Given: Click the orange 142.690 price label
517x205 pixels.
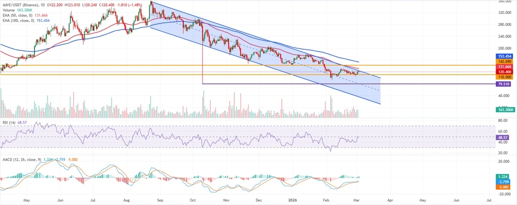Looking at the screenshot, I should pos(503,61).
